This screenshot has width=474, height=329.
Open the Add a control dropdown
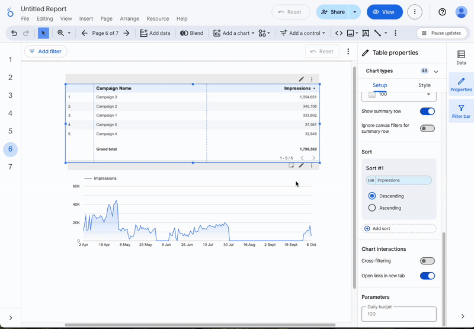click(303, 33)
